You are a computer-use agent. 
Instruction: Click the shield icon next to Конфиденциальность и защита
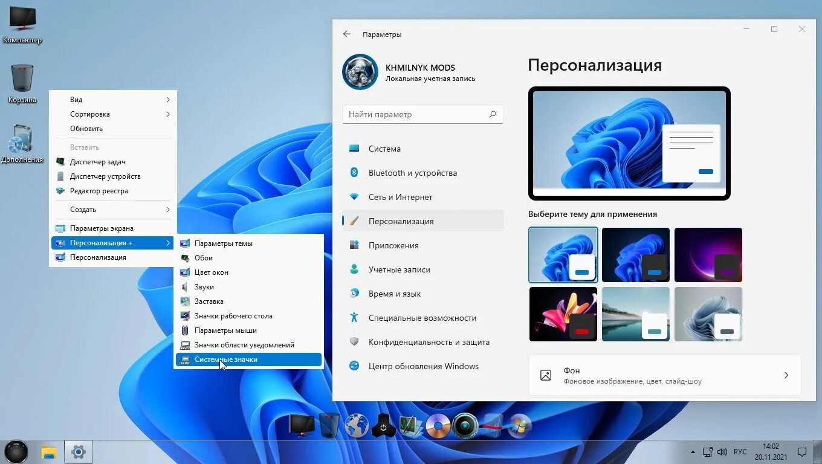tap(355, 342)
